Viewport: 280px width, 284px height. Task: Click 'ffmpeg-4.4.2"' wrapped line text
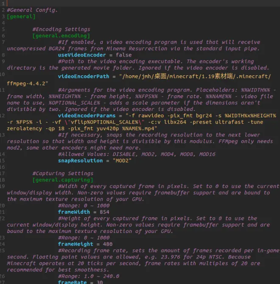coord(28,83)
